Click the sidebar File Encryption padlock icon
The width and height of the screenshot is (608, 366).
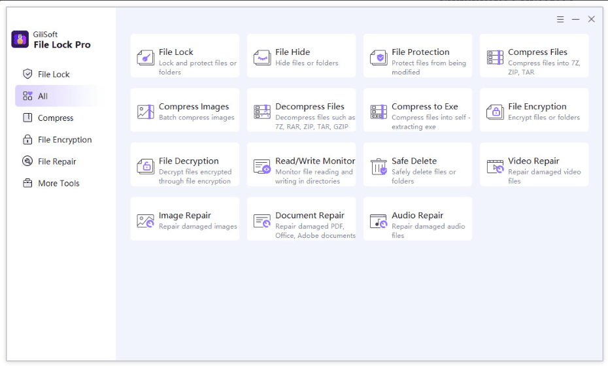(27, 139)
